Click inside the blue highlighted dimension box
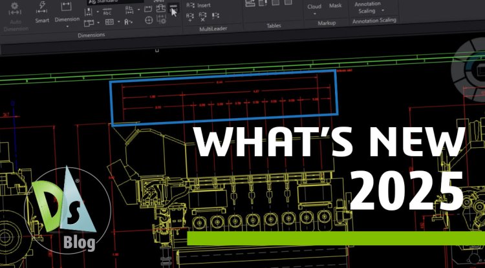Viewport: 485px width, 268px height. [223, 97]
